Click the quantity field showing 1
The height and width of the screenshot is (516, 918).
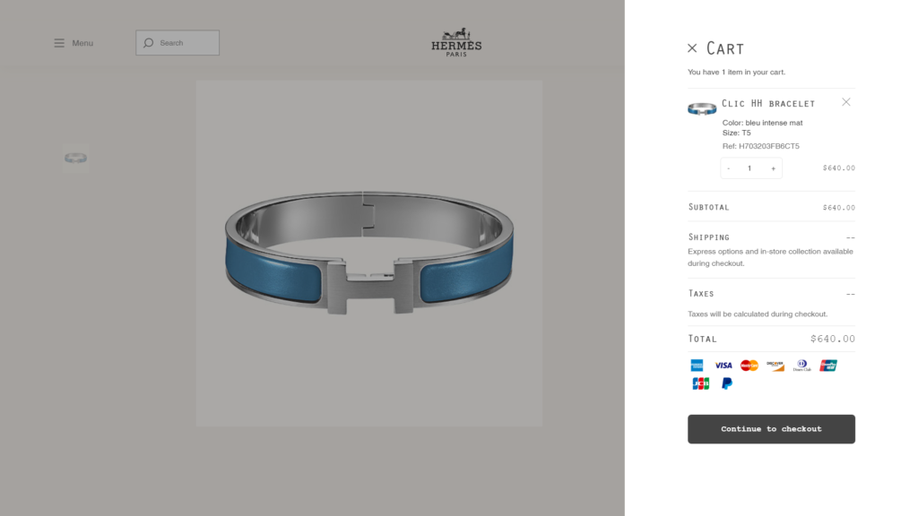pos(749,168)
